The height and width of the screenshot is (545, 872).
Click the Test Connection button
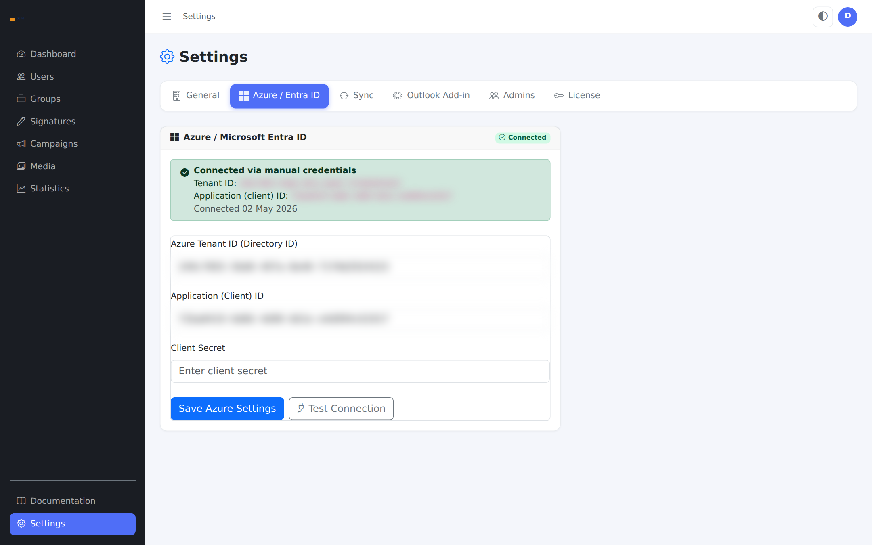click(341, 409)
